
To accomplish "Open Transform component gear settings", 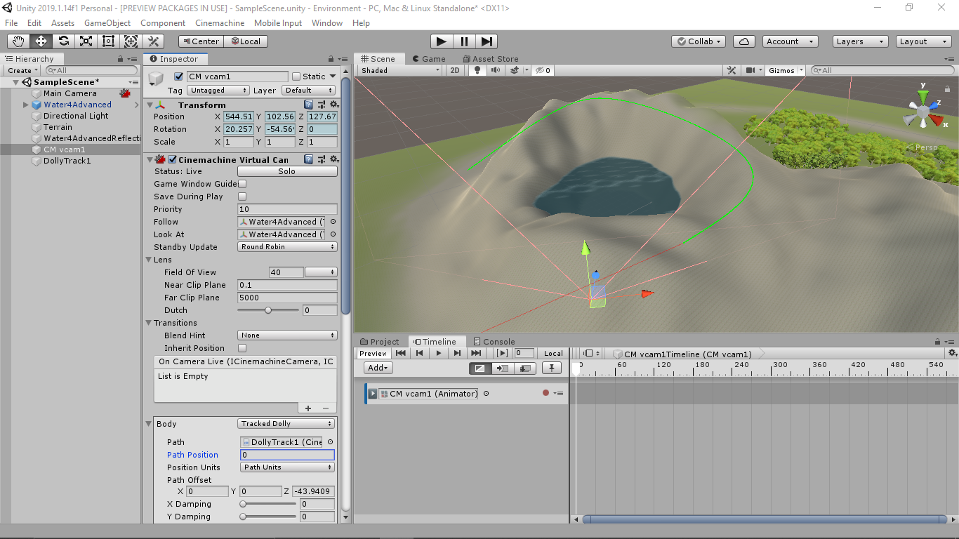I will pyautogui.click(x=333, y=105).
